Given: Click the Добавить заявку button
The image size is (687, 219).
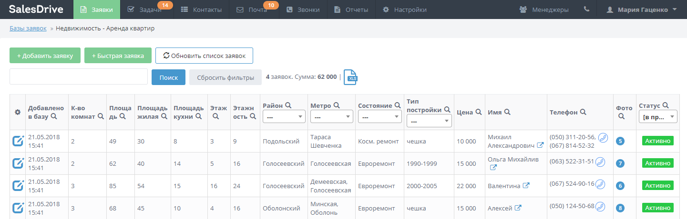Looking at the screenshot, I should (45, 56).
